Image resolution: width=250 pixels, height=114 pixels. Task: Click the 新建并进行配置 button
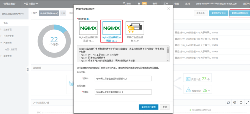(x=148, y=107)
